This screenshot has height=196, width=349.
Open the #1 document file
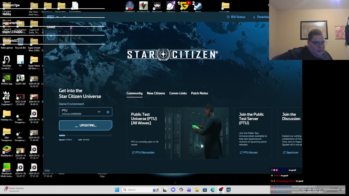20,61
